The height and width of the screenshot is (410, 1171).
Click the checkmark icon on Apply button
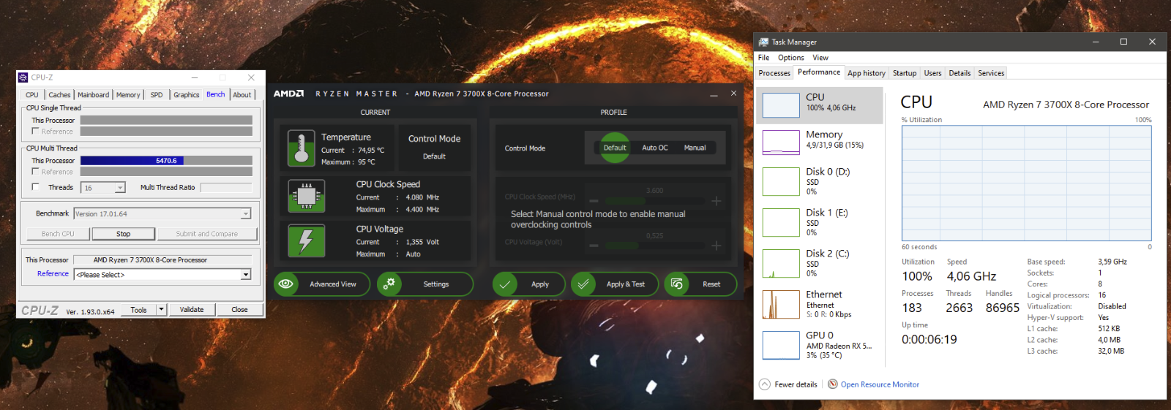coord(505,284)
